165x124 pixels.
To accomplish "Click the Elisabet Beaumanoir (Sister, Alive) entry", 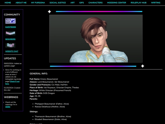I will (x=51, y=119).
